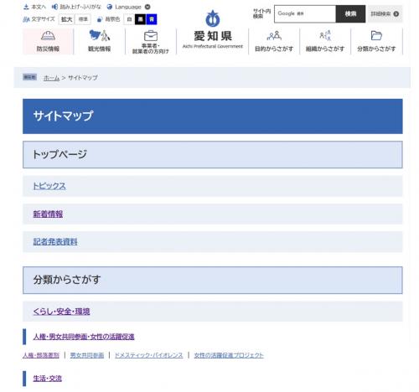Open the 生活・交流 link

click(48, 379)
